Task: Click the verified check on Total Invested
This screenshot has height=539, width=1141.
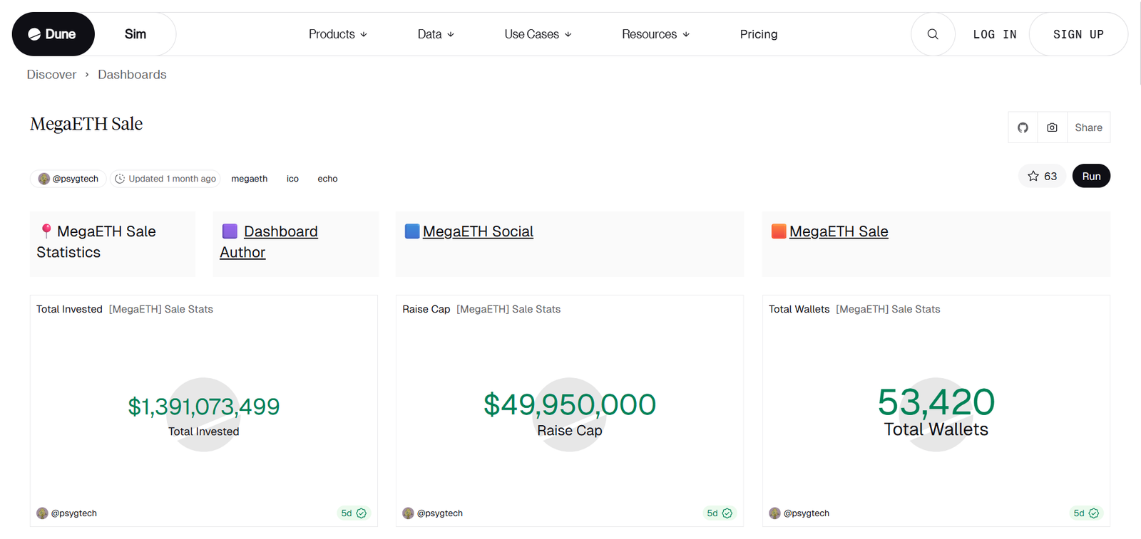Action: click(362, 513)
